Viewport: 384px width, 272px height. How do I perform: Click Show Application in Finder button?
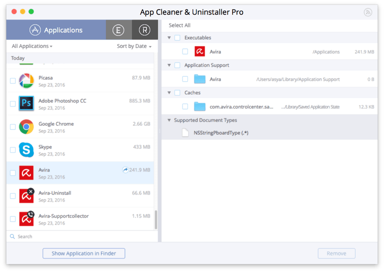point(84,253)
